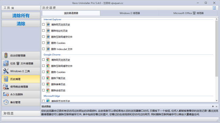The width and height of the screenshot is (220, 123).
Task: Click the 历史清理 icon in sidebar
Action: pyautogui.click(x=6, y=79)
